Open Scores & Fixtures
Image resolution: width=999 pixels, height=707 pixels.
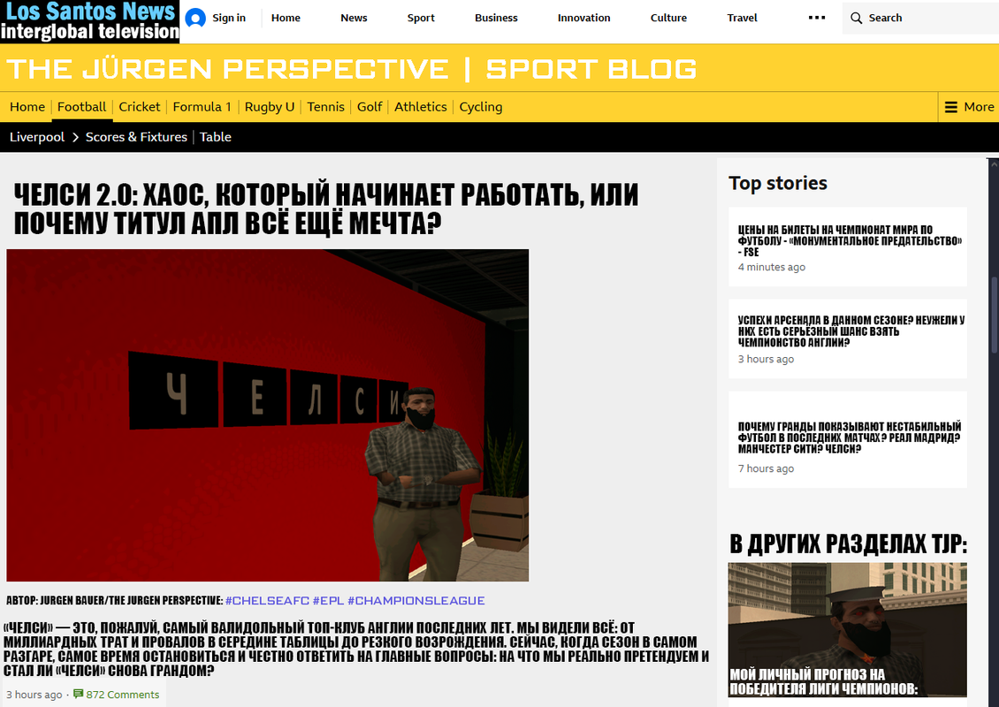click(136, 137)
